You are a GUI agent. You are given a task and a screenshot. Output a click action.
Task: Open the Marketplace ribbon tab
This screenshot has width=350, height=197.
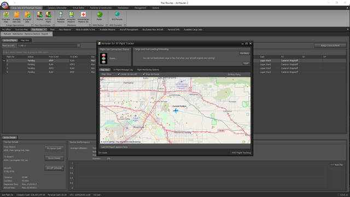point(123,8)
